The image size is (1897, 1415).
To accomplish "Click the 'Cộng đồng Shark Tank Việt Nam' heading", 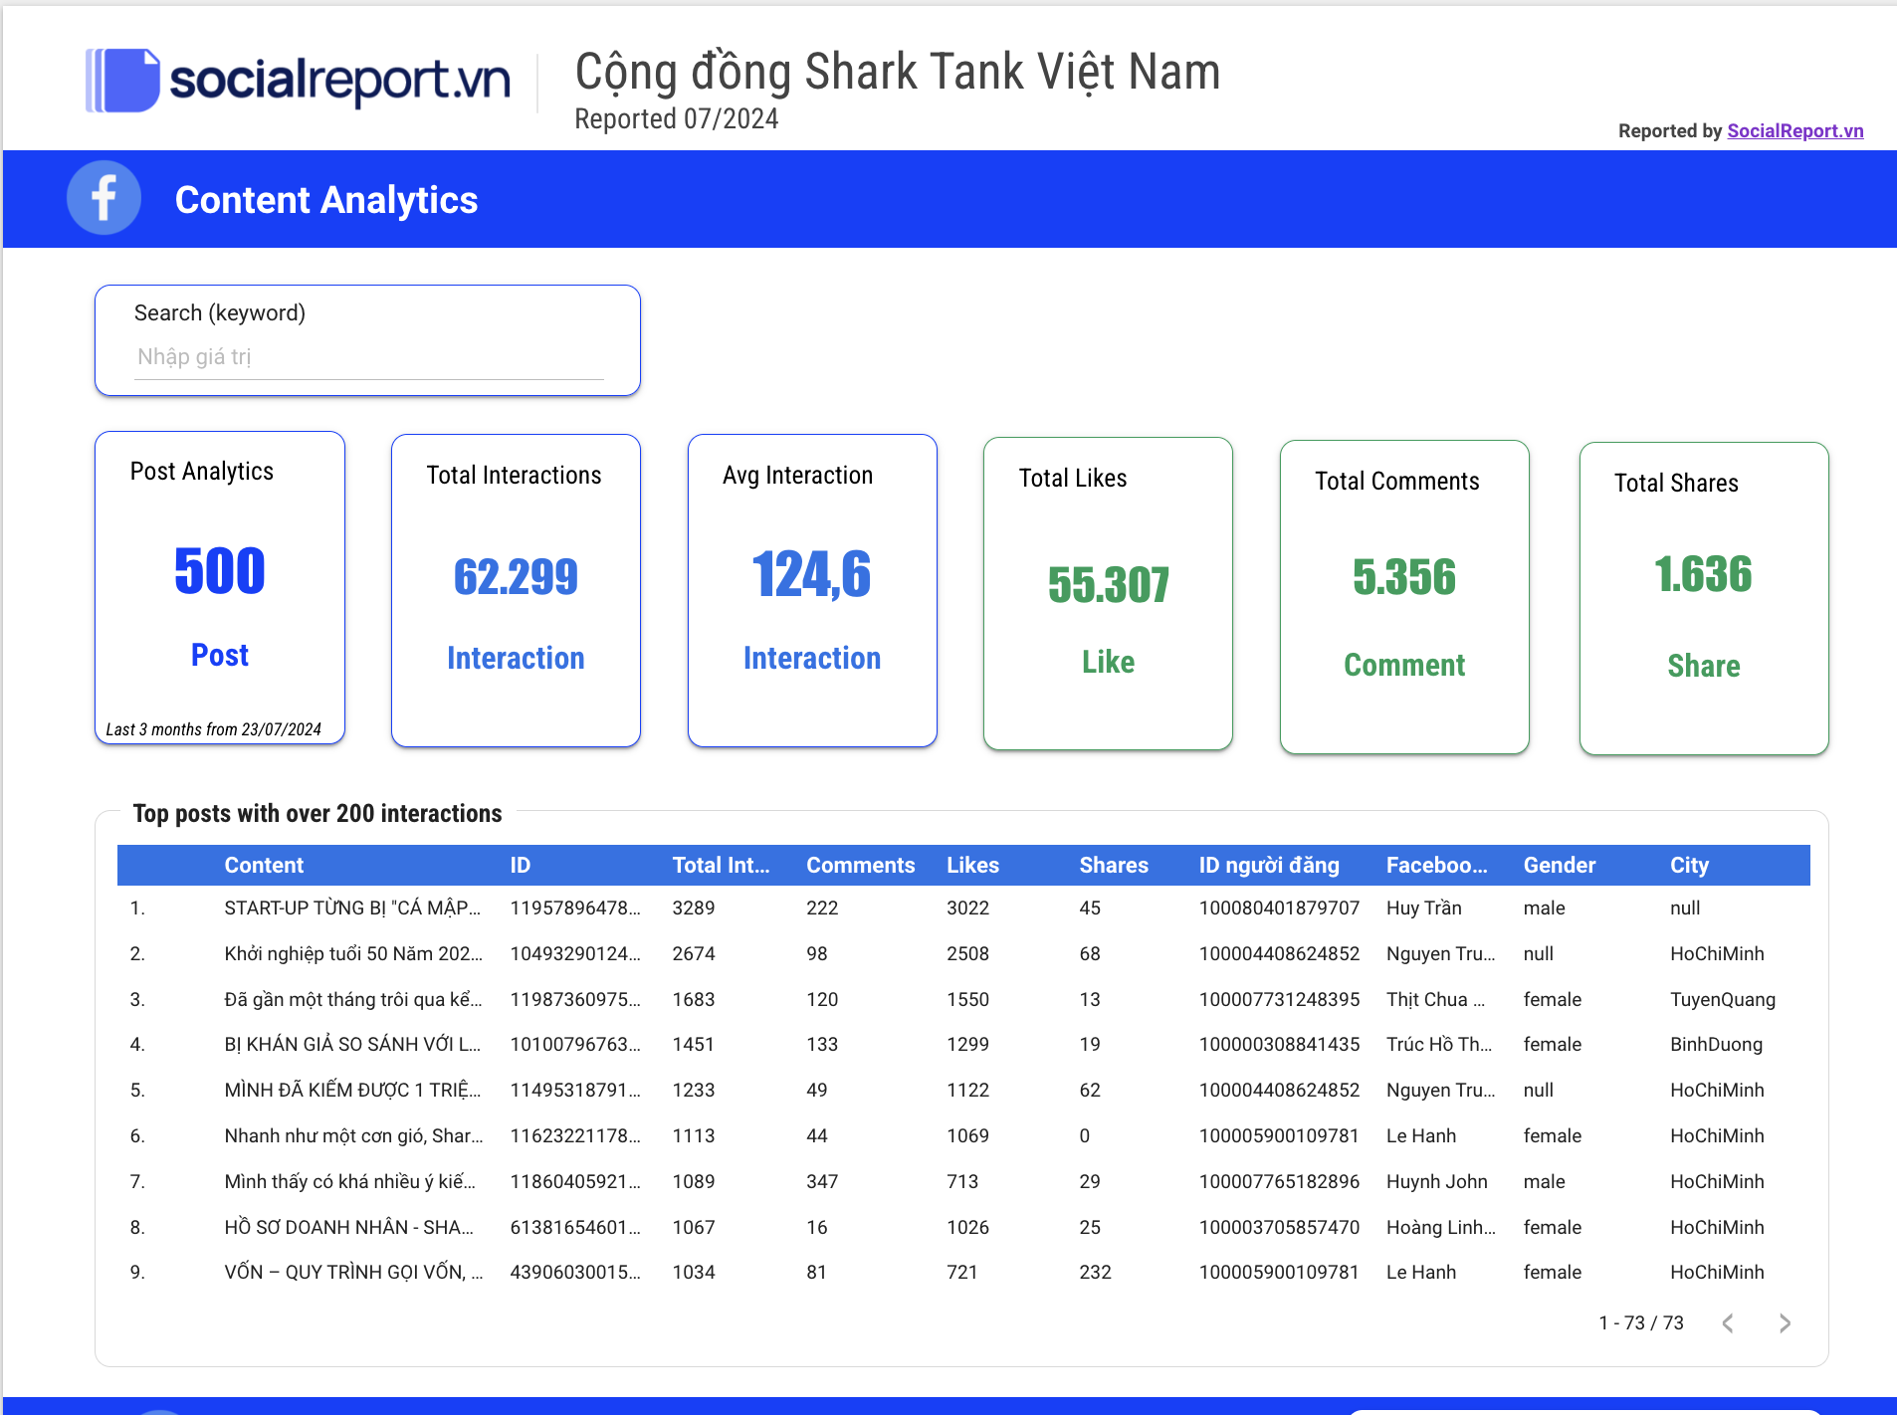I will click(898, 72).
